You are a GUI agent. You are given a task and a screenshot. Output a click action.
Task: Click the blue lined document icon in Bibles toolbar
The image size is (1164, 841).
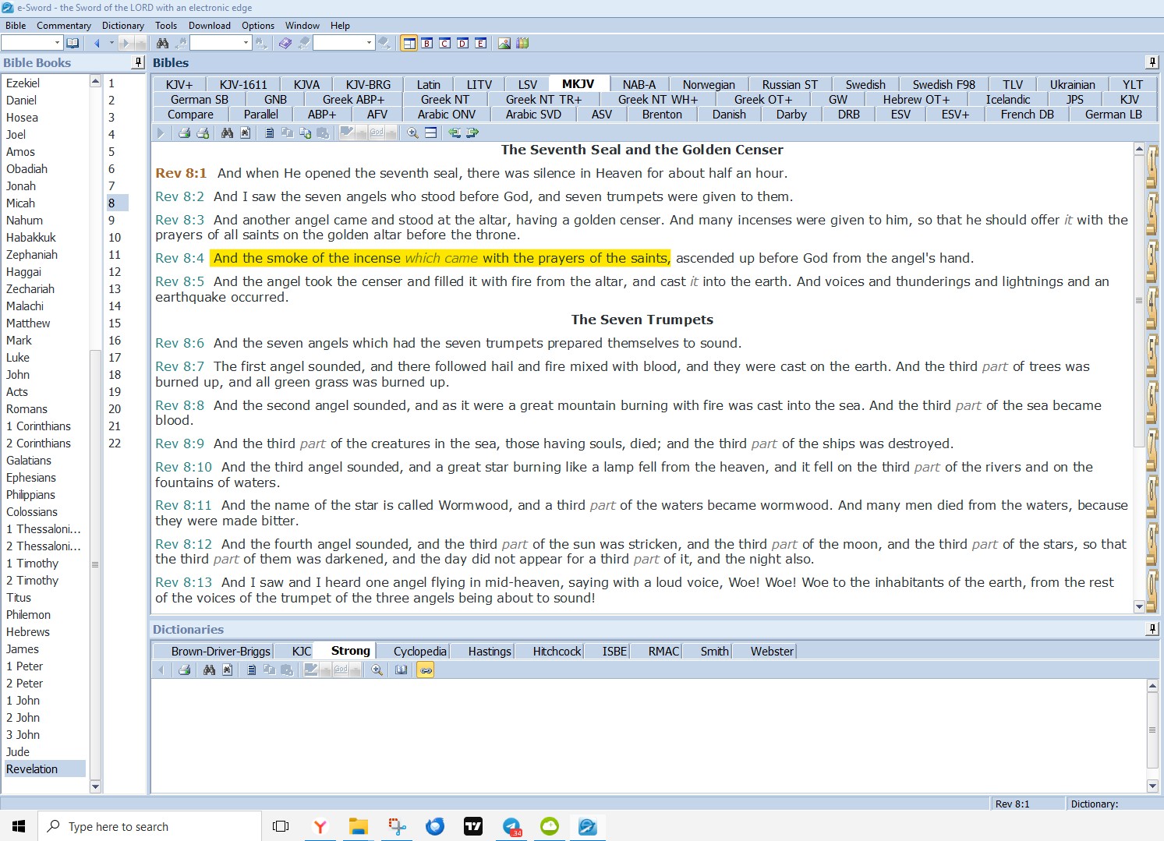270,133
